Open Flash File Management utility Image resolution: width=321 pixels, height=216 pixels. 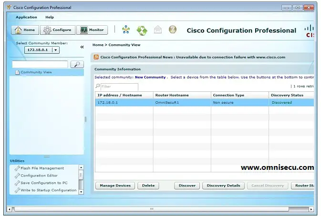click(x=42, y=168)
